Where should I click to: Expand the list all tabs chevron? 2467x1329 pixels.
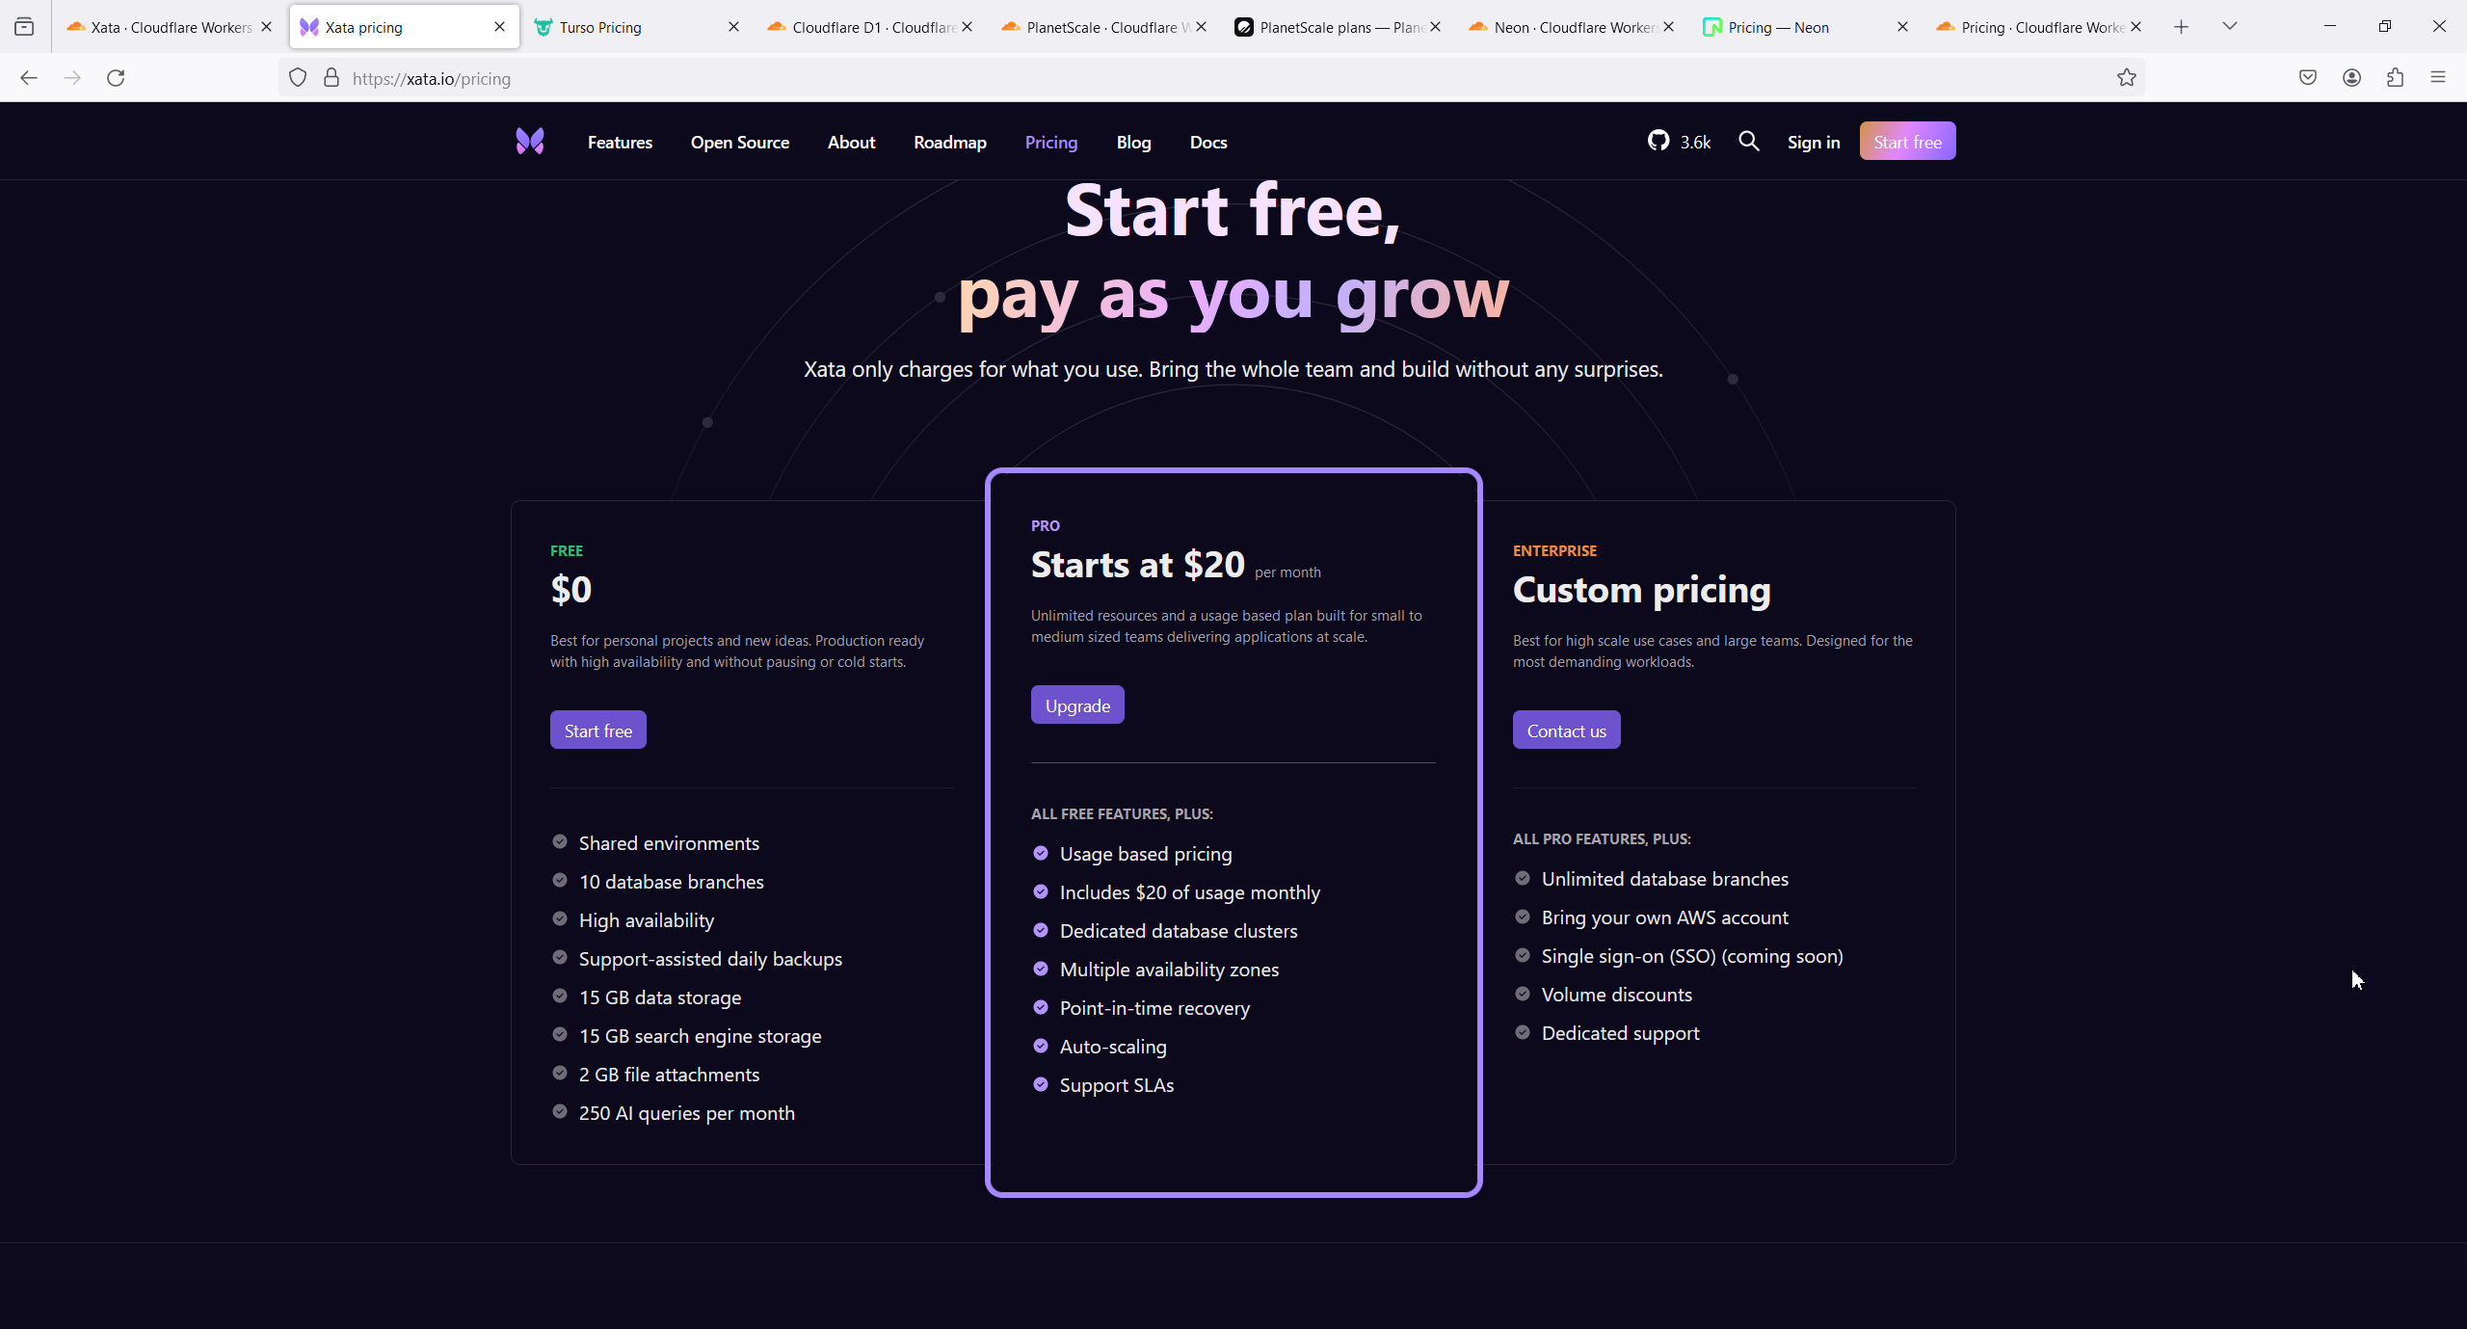click(x=2229, y=27)
